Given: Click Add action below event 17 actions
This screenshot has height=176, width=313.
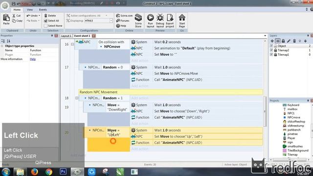Looking at the screenshot, I should 140,86.
